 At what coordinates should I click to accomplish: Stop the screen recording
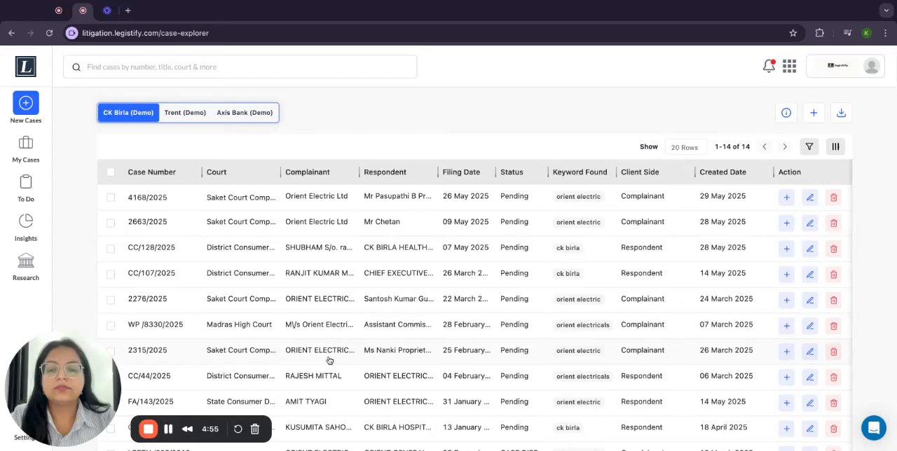pos(148,429)
